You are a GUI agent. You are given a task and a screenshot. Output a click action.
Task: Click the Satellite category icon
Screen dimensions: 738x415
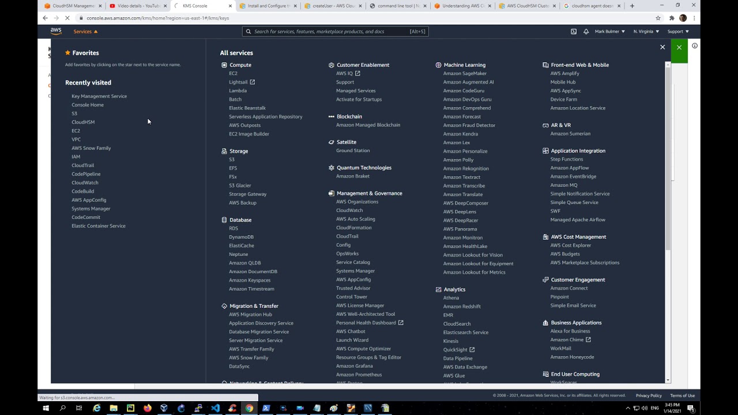pyautogui.click(x=332, y=142)
